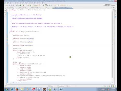This screenshot has width=121, height=91.
Task: Open the Navigate menu
Action: [x=22, y=3]
